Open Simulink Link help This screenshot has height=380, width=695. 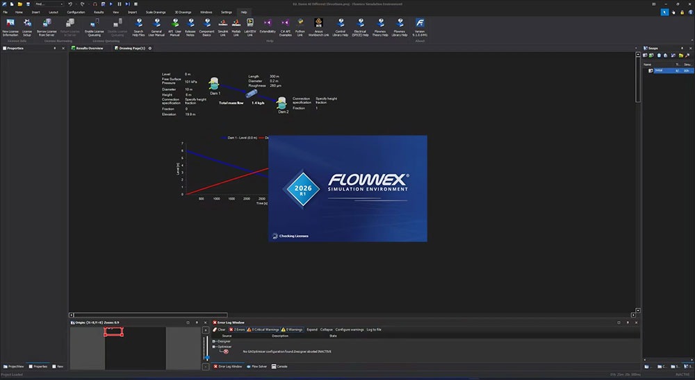point(223,28)
